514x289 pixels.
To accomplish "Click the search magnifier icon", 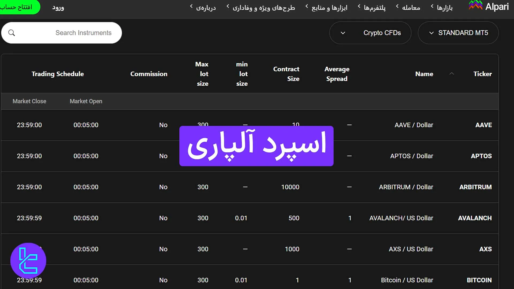I will pyautogui.click(x=12, y=33).
